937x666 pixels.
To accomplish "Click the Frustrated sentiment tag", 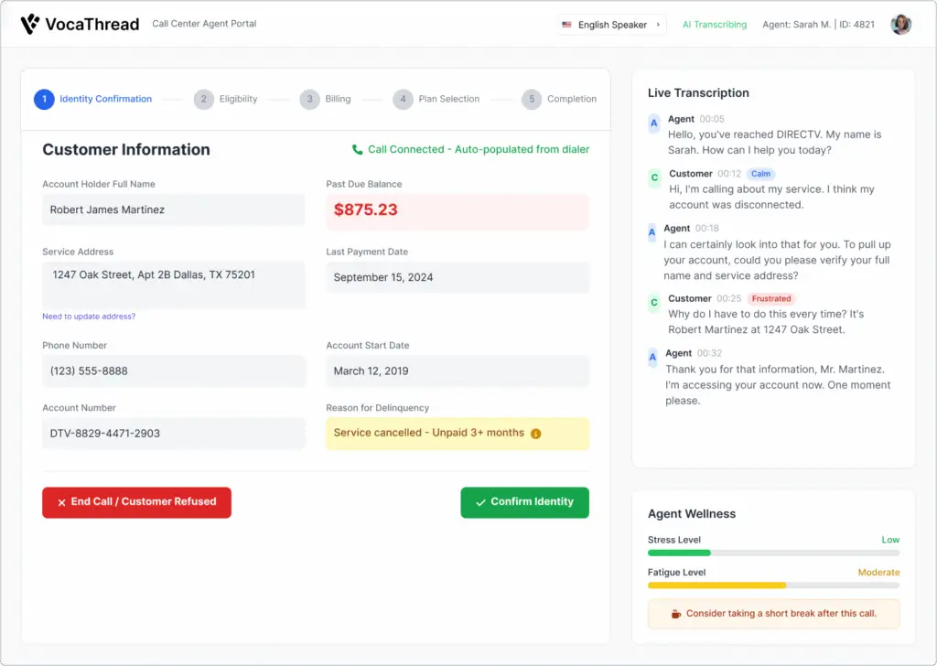I will tap(770, 298).
